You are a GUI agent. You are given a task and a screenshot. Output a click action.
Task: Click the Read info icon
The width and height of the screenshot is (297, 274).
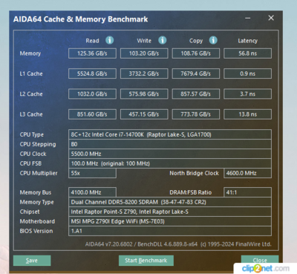coord(110,40)
